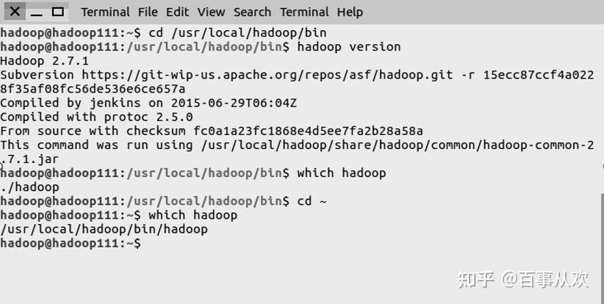Click the 'Hadoop 2.7.1' output line

pos(44,61)
